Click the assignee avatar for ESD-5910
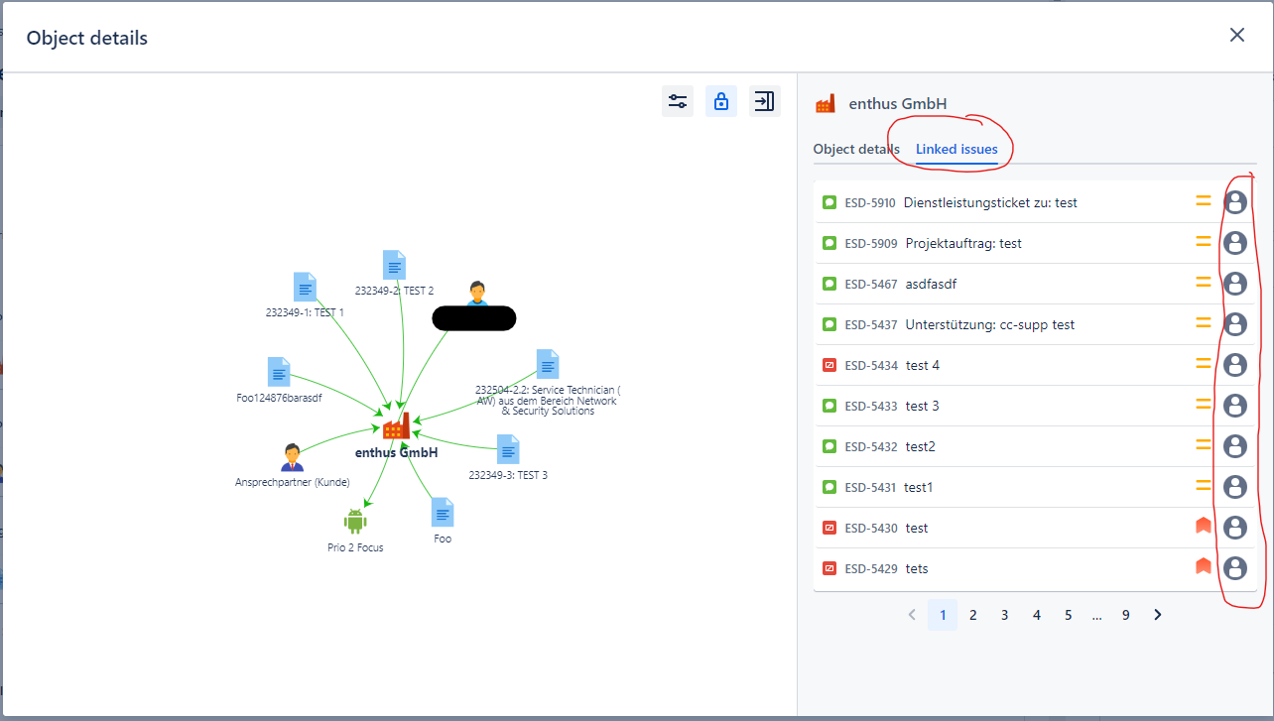Image resolution: width=1274 pixels, height=721 pixels. click(x=1235, y=202)
